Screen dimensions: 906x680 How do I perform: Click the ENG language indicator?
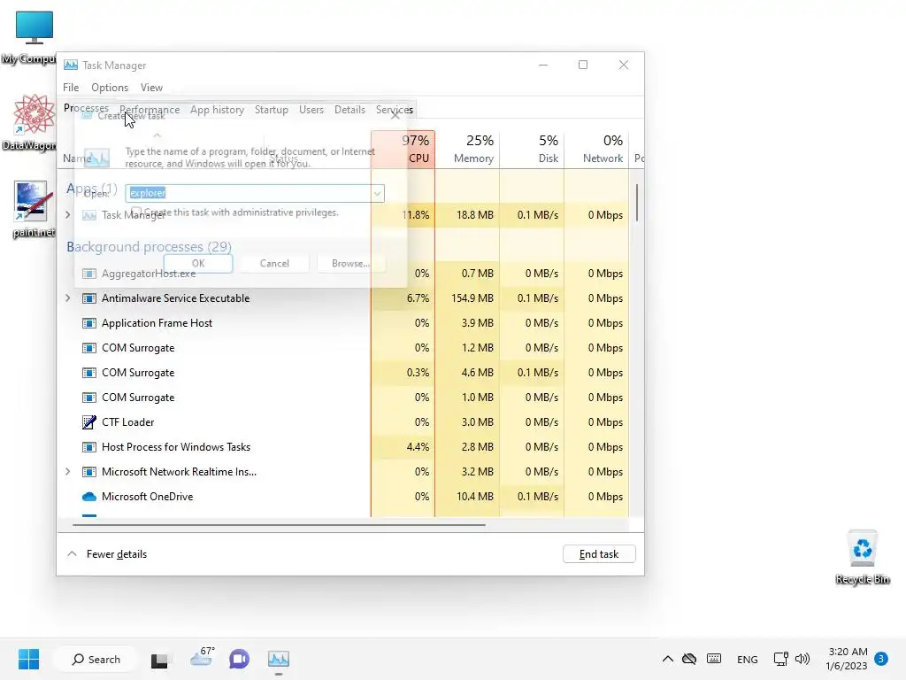click(x=747, y=659)
